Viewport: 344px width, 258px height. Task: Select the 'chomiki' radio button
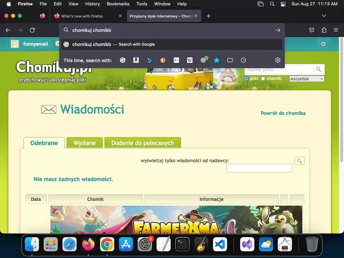[x=263, y=79]
